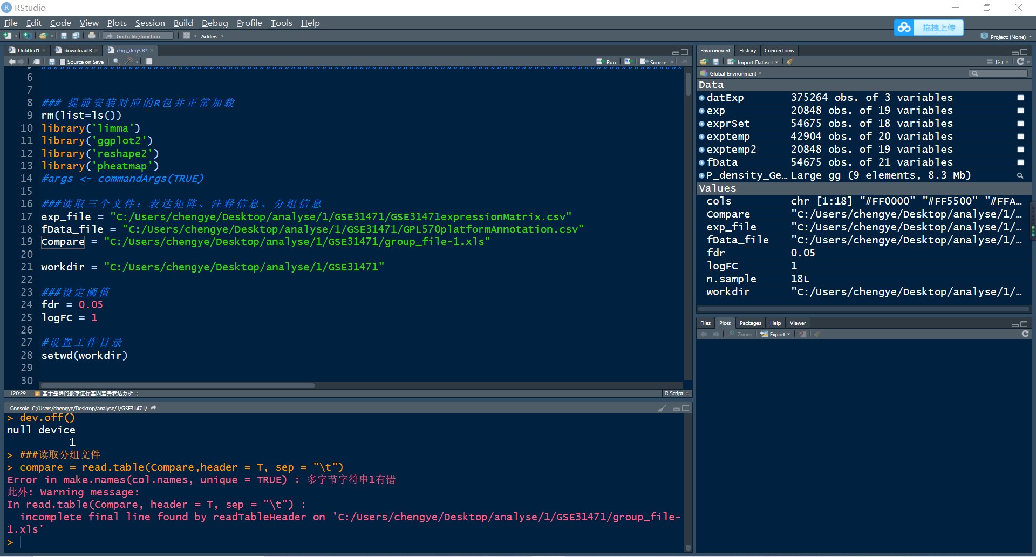Image resolution: width=1036 pixels, height=557 pixels.
Task: Open the Import Dataset dropdown
Action: coord(753,62)
